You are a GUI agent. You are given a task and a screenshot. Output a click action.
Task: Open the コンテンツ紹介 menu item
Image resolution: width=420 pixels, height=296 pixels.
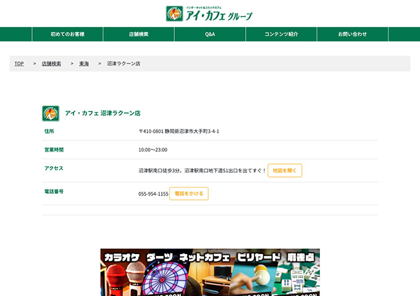point(281,35)
